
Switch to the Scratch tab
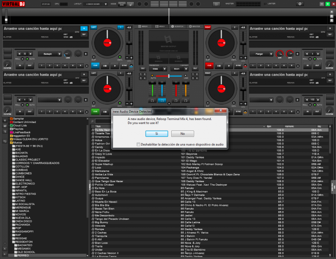coord(177,26)
